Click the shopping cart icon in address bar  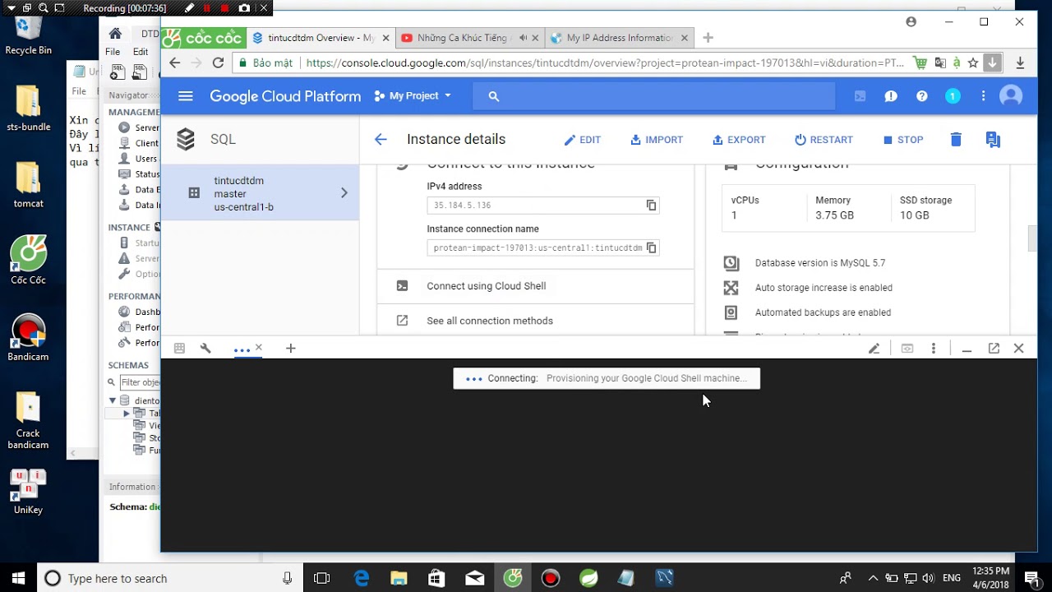(x=920, y=62)
